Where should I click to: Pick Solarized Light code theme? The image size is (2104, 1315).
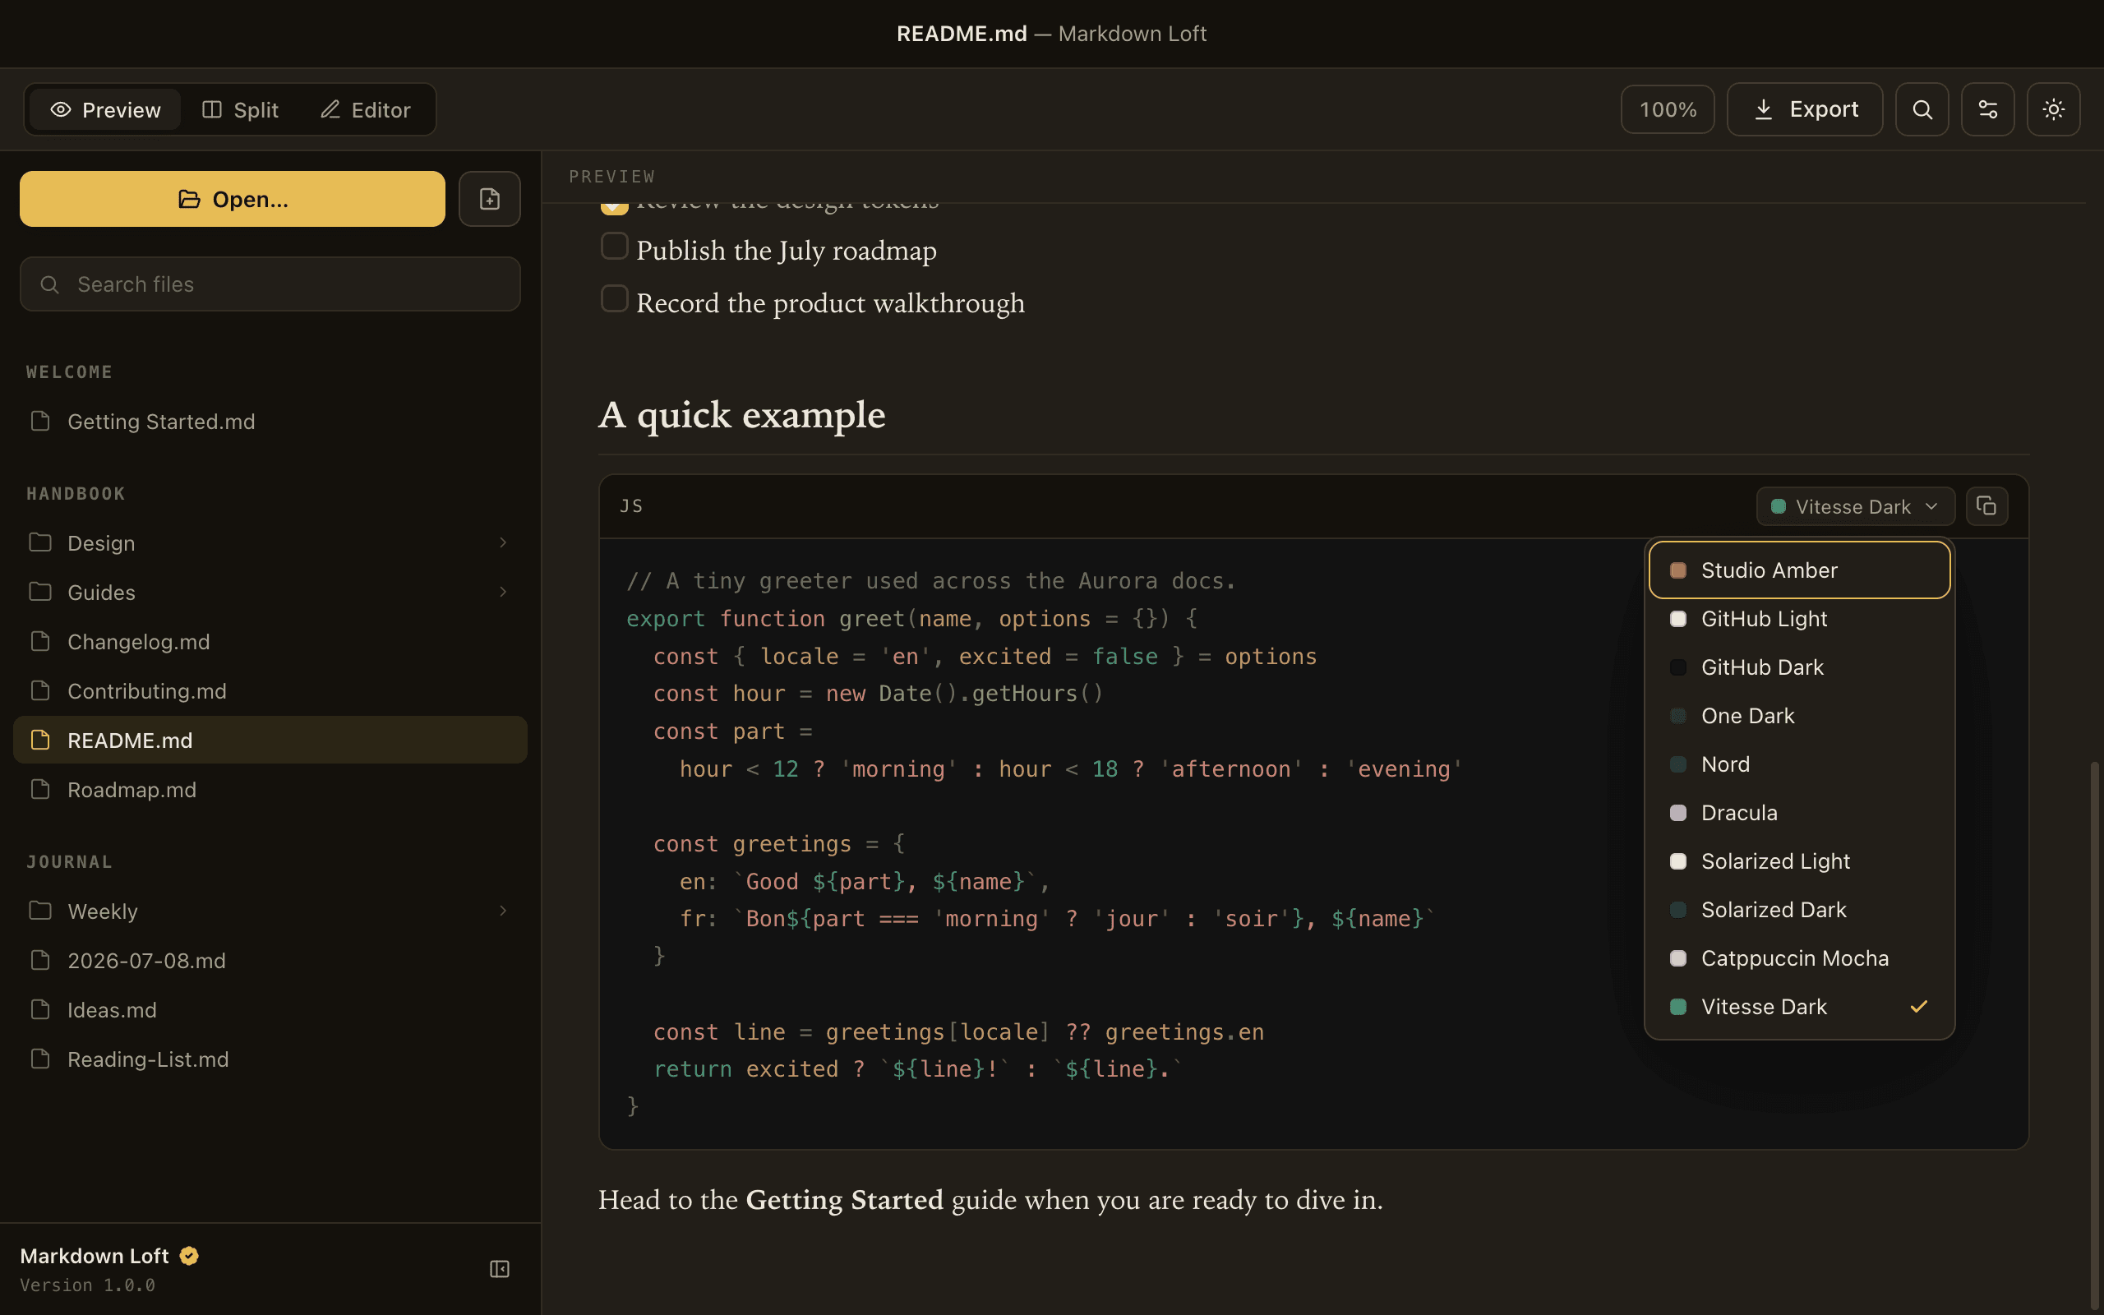coord(1800,862)
